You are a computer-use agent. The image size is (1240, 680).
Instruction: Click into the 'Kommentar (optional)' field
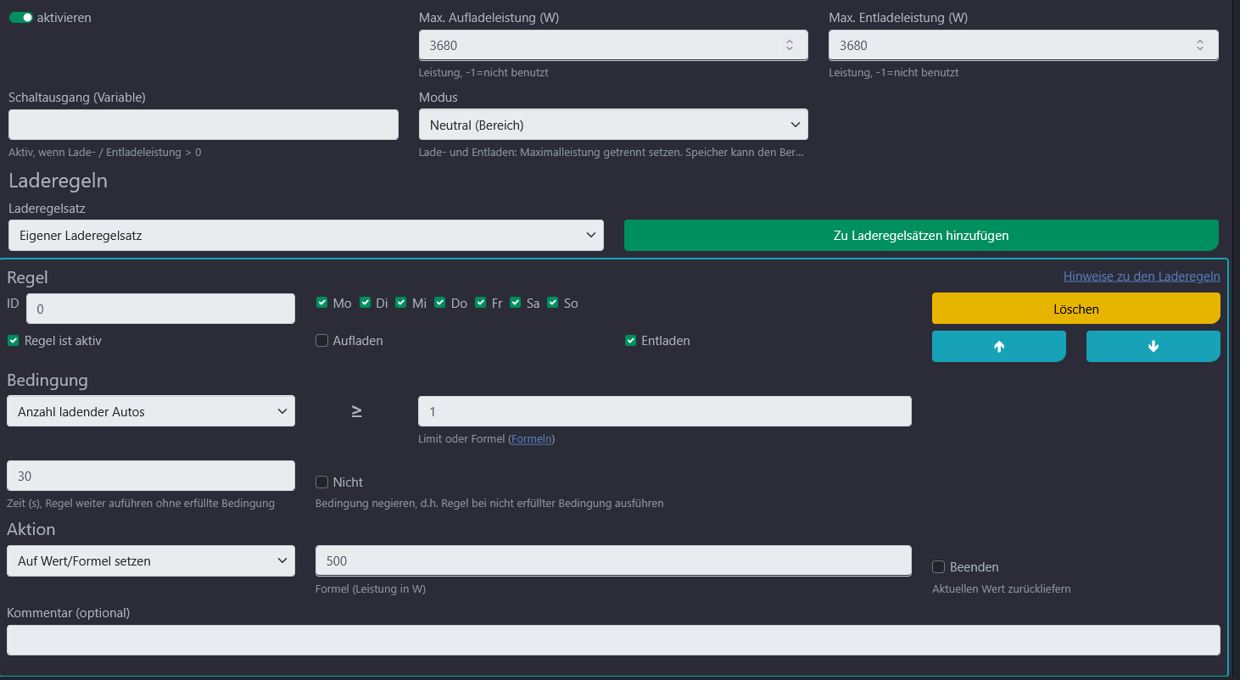[613, 640]
